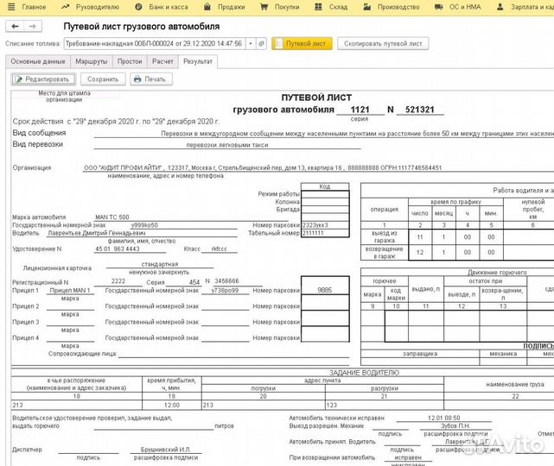Switch to the Расчет tab
Screen dimensions: 554x466
pos(162,62)
